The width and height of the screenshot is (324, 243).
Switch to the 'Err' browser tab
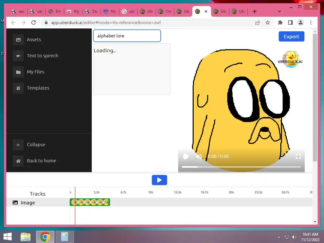[x=55, y=11]
